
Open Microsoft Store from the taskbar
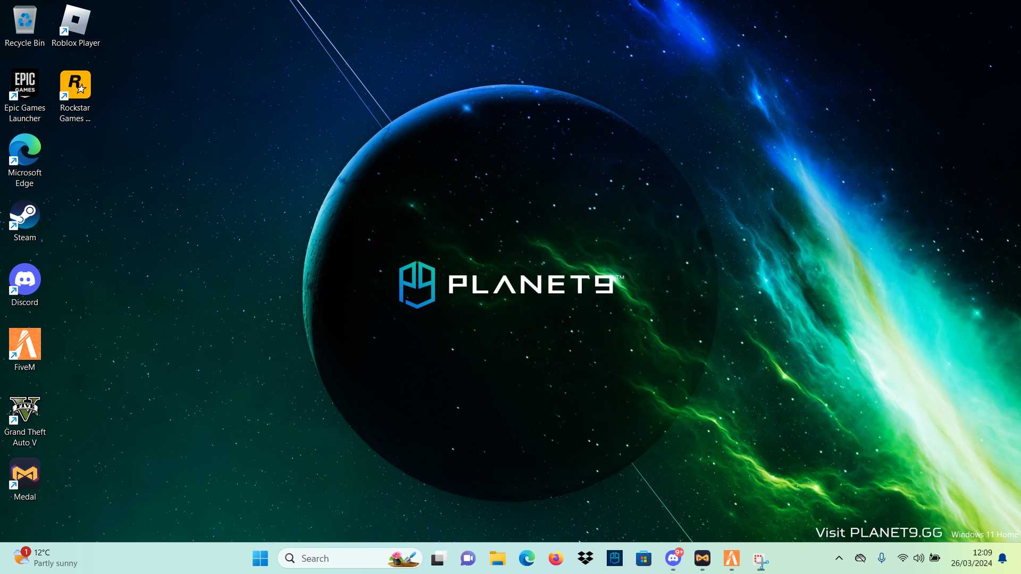point(644,559)
